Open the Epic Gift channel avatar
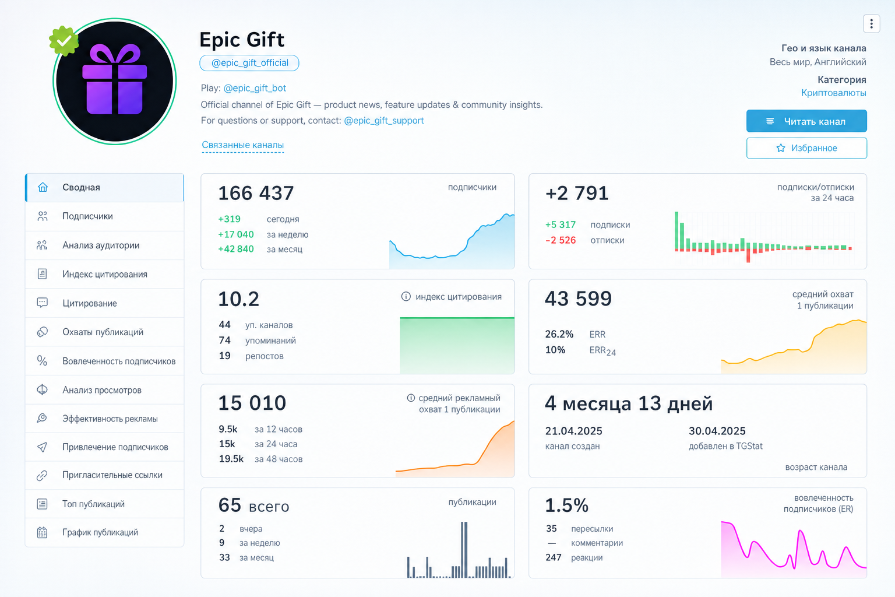 (x=115, y=82)
